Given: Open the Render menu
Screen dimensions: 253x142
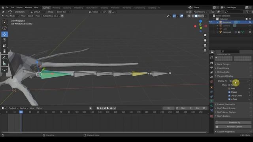Looking at the screenshot, I should 19,7.
